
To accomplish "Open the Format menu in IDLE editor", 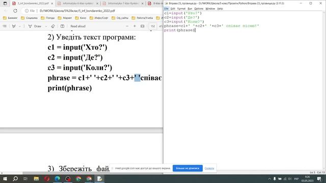I will [181, 9].
